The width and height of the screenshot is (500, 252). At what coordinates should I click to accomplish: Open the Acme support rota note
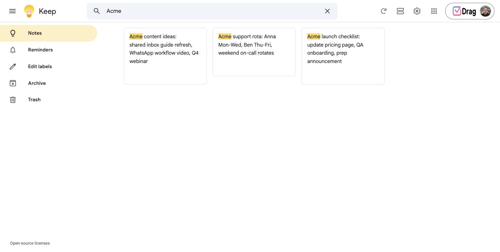coord(254,52)
